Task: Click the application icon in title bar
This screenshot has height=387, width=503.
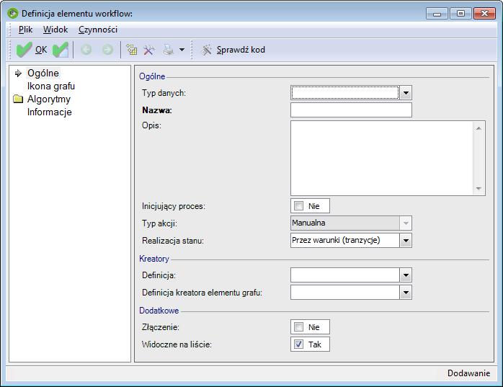Action: (x=13, y=14)
